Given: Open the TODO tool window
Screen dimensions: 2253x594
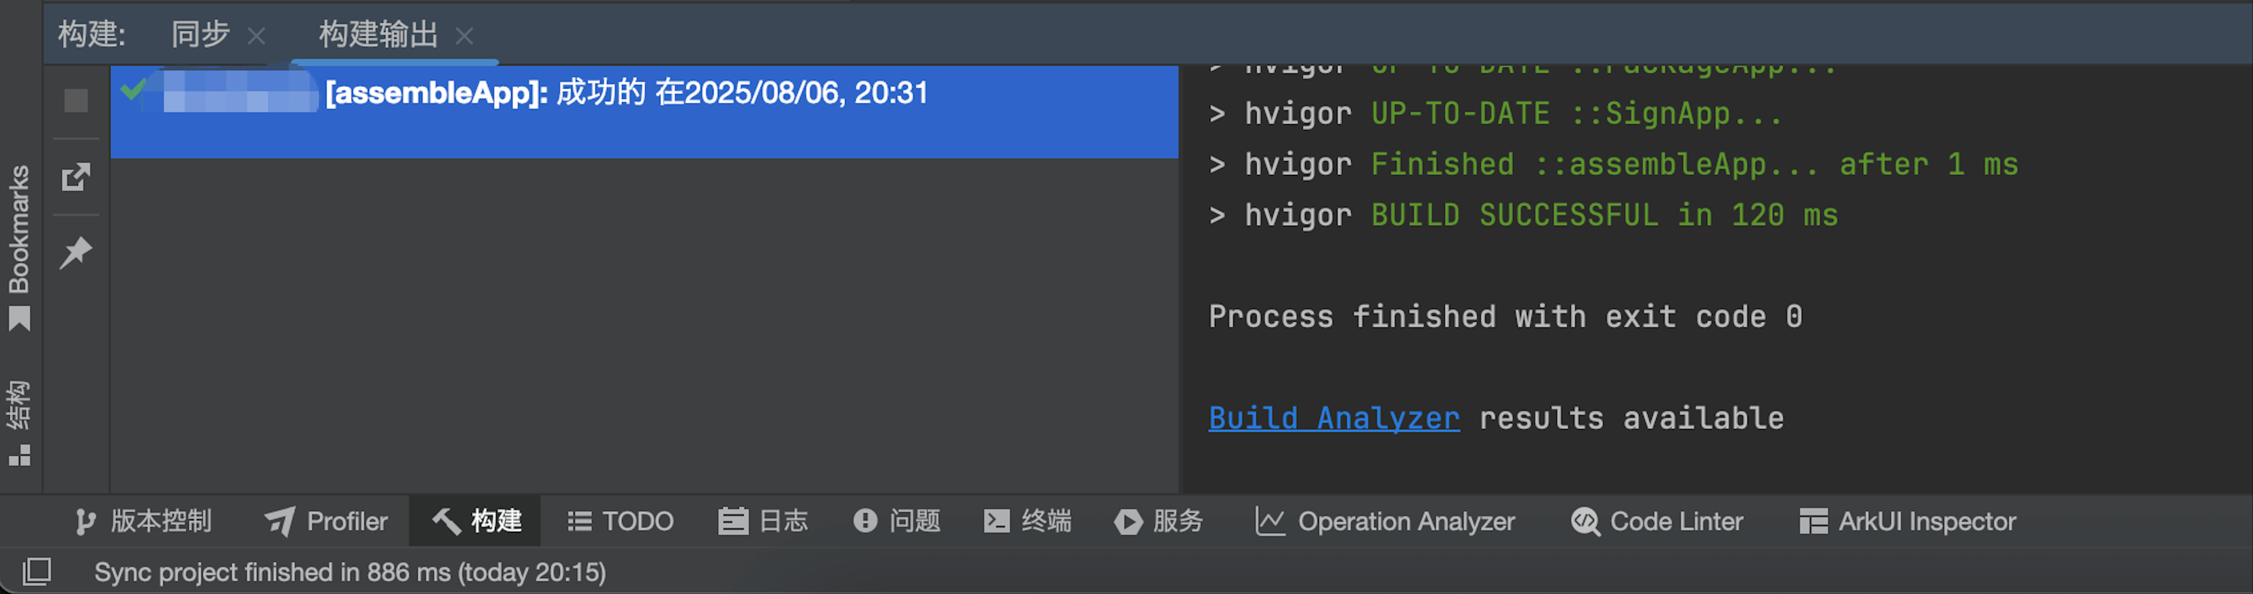Looking at the screenshot, I should [x=620, y=522].
